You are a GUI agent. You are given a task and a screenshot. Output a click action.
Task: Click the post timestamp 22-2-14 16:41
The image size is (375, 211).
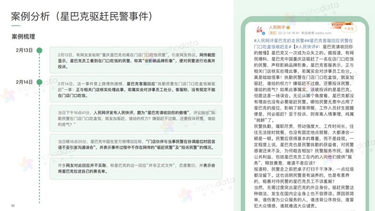289,33
